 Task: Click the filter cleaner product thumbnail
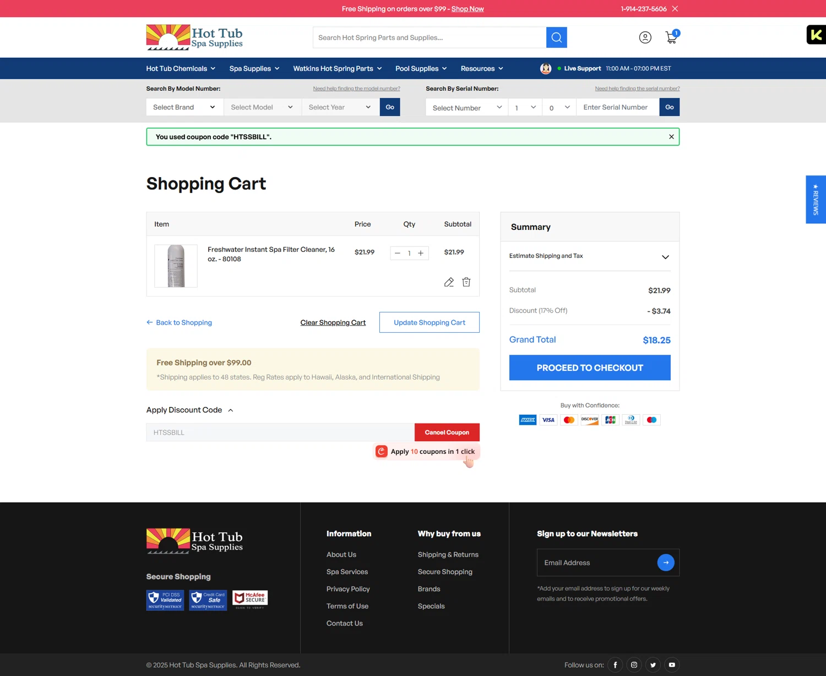click(x=176, y=266)
